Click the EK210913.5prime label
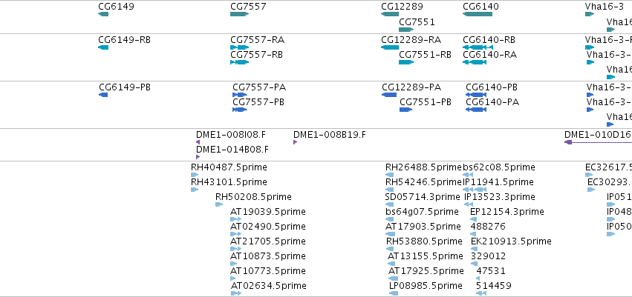 pos(511,241)
